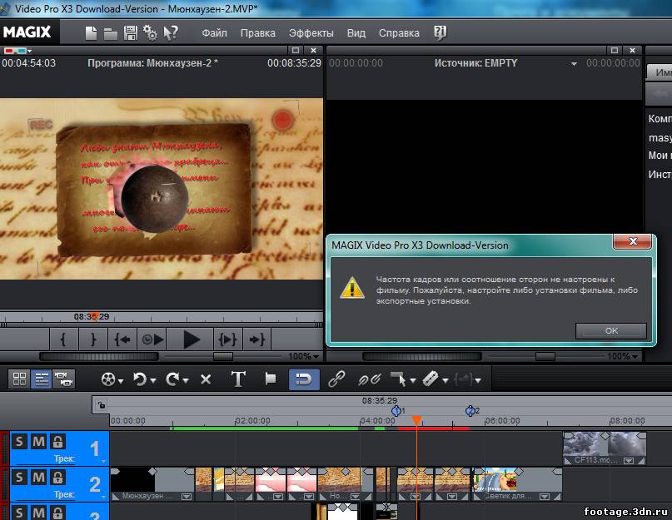Click range marker 2 on the timeline
Image resolution: width=672 pixels, height=520 pixels.
pyautogui.click(x=470, y=411)
